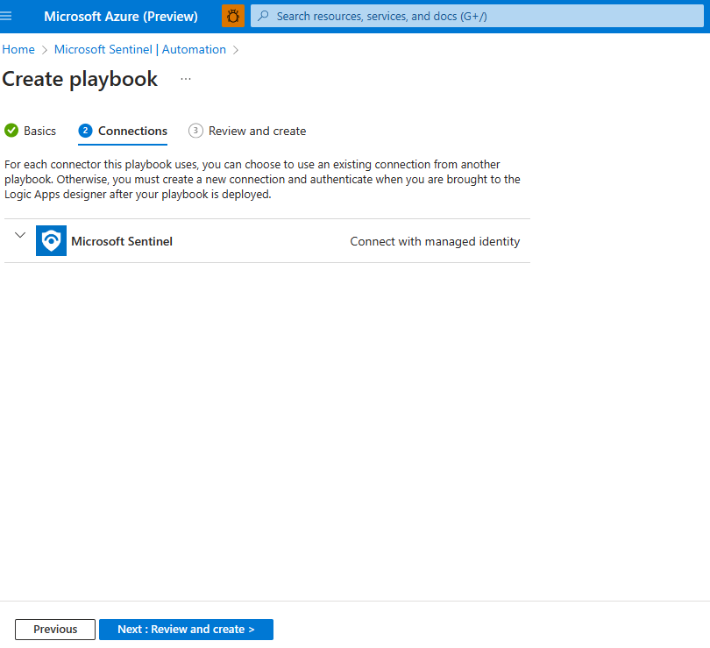The height and width of the screenshot is (648, 710).
Task: Open the Connections tab
Action: (x=131, y=130)
